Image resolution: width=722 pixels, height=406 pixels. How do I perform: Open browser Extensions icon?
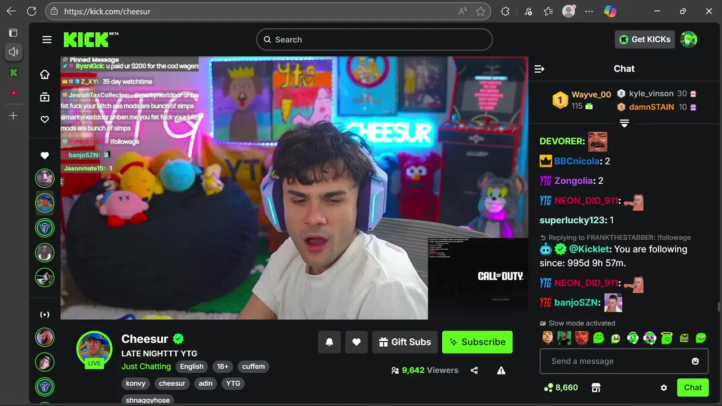505,11
